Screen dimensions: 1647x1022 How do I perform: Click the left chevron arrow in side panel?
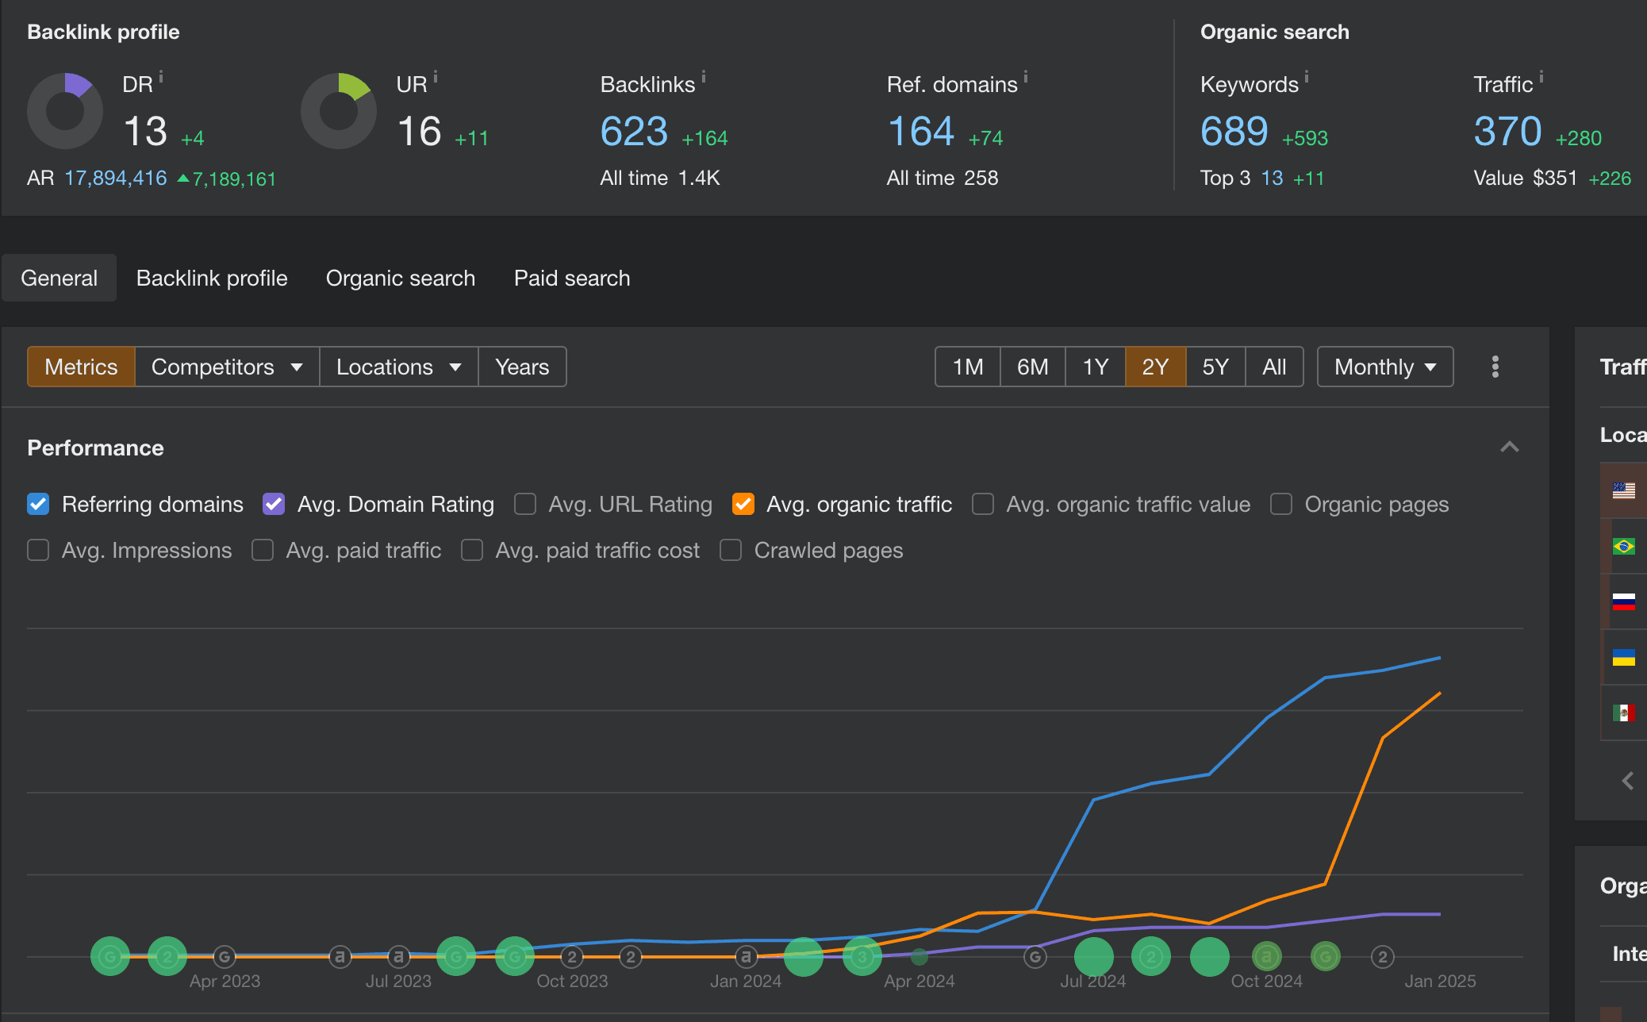tap(1628, 781)
